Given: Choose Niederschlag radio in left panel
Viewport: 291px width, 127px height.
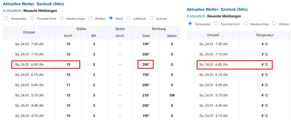Looking at the screenshot, I should pos(61,18).
